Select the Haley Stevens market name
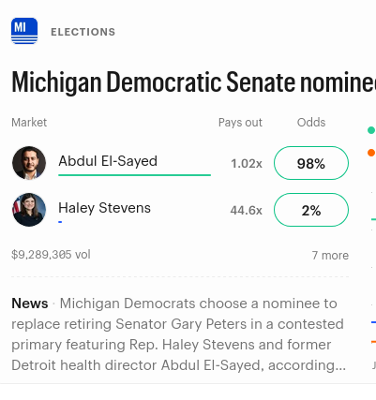The width and height of the screenshot is (376, 400). click(104, 208)
